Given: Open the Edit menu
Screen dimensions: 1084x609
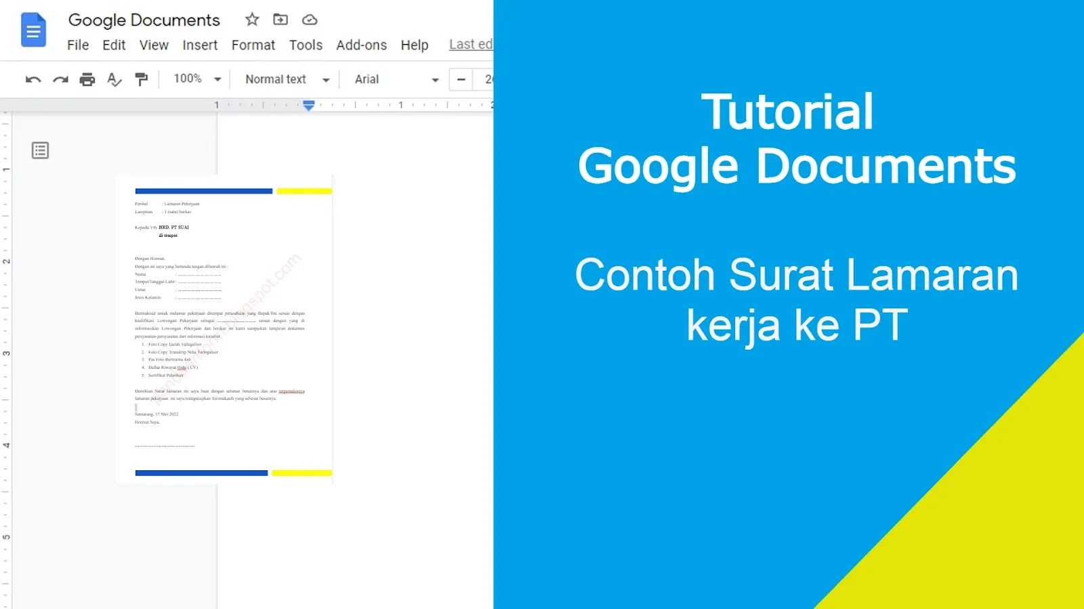Looking at the screenshot, I should (x=114, y=45).
